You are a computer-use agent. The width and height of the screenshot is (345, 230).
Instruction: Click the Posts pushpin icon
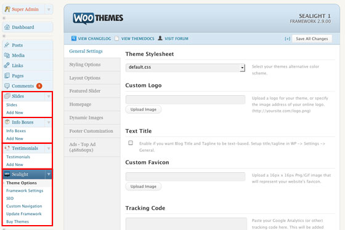pos(7,45)
